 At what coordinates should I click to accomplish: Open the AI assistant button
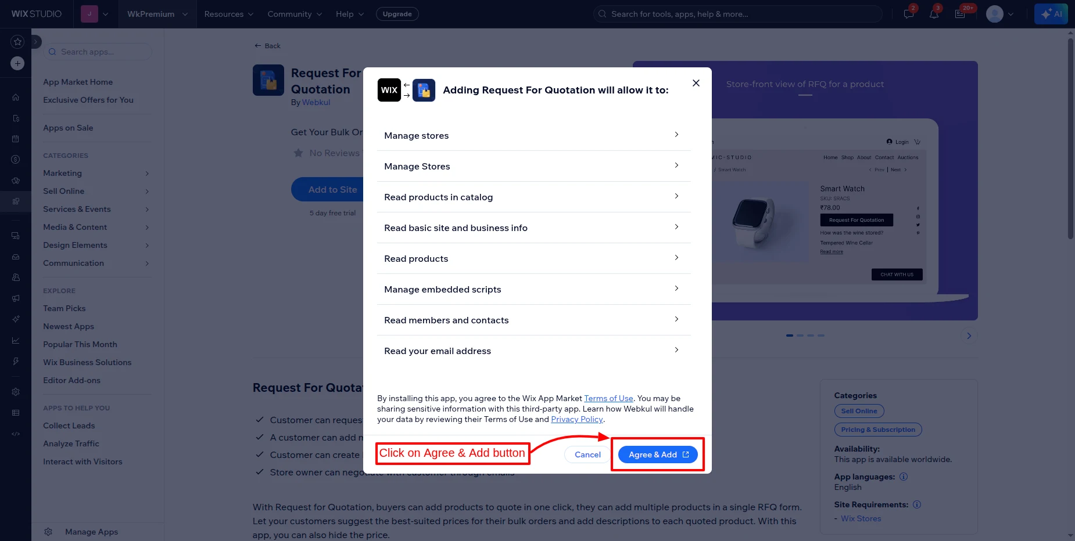[x=1051, y=14]
